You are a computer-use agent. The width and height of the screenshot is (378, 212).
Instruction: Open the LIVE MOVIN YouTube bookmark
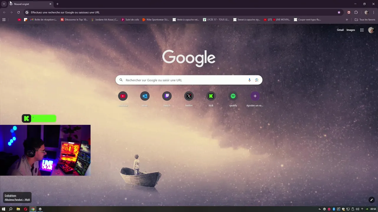(x=277, y=20)
